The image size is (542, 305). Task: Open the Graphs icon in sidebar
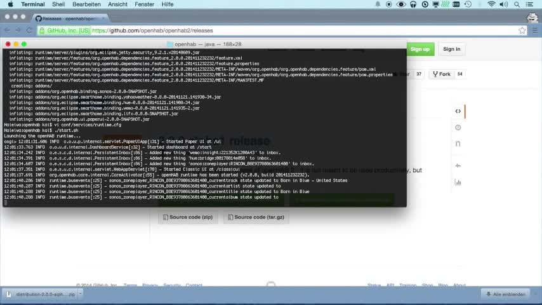458,182
